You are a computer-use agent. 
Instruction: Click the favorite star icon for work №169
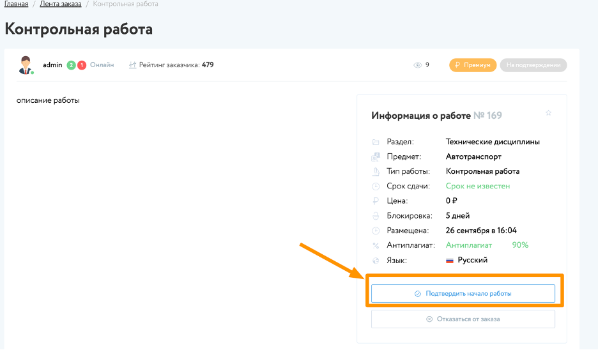(548, 113)
